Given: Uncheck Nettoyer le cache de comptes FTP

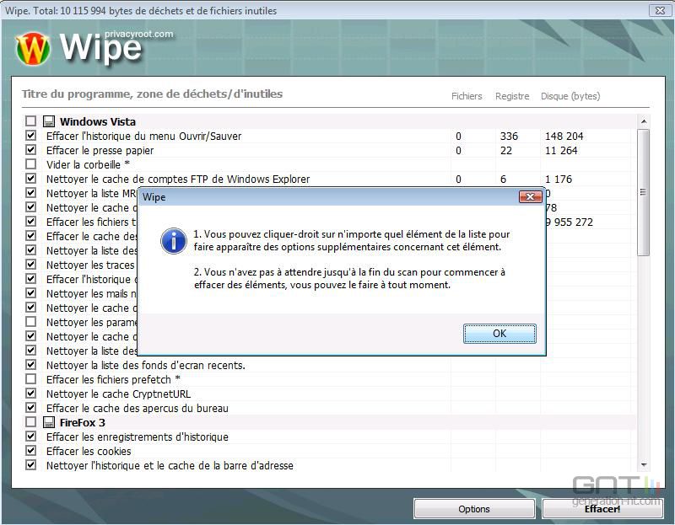Looking at the screenshot, I should (30, 179).
